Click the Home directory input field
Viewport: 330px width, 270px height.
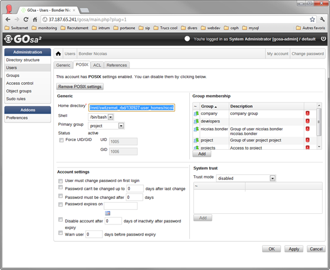[131, 107]
